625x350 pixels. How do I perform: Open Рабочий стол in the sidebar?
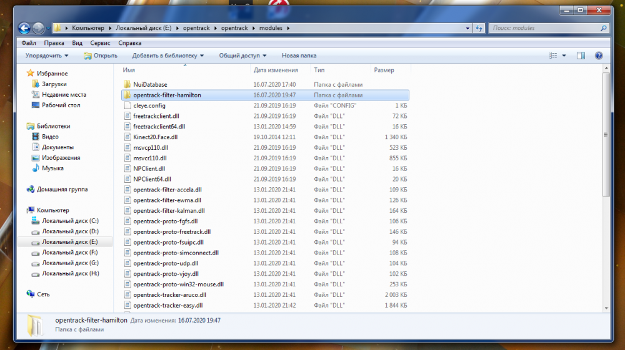click(61, 105)
